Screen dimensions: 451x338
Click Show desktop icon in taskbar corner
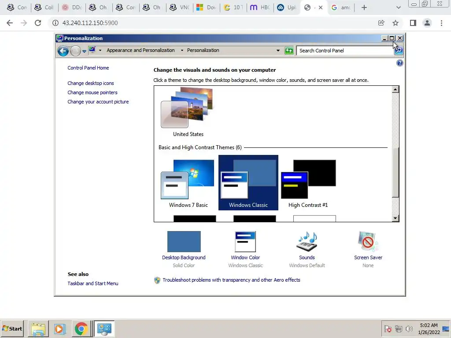click(x=446, y=329)
